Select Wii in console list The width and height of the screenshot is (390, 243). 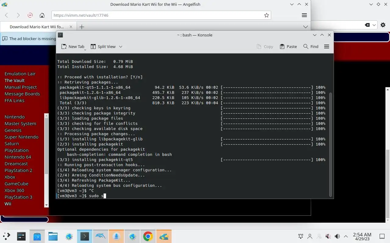coord(8,204)
